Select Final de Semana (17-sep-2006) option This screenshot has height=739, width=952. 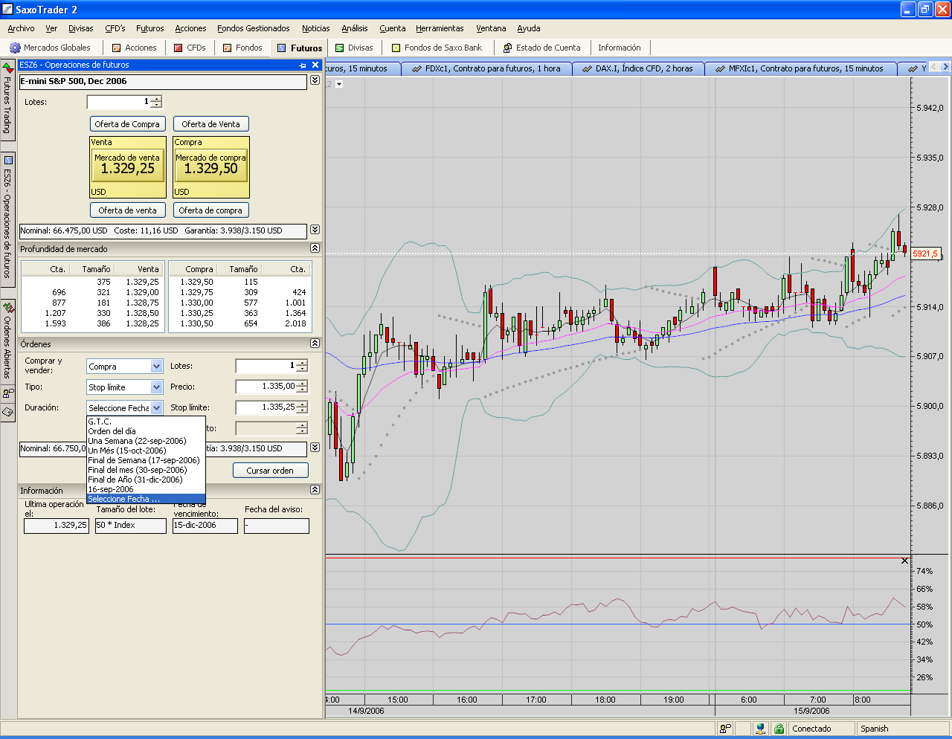(146, 460)
